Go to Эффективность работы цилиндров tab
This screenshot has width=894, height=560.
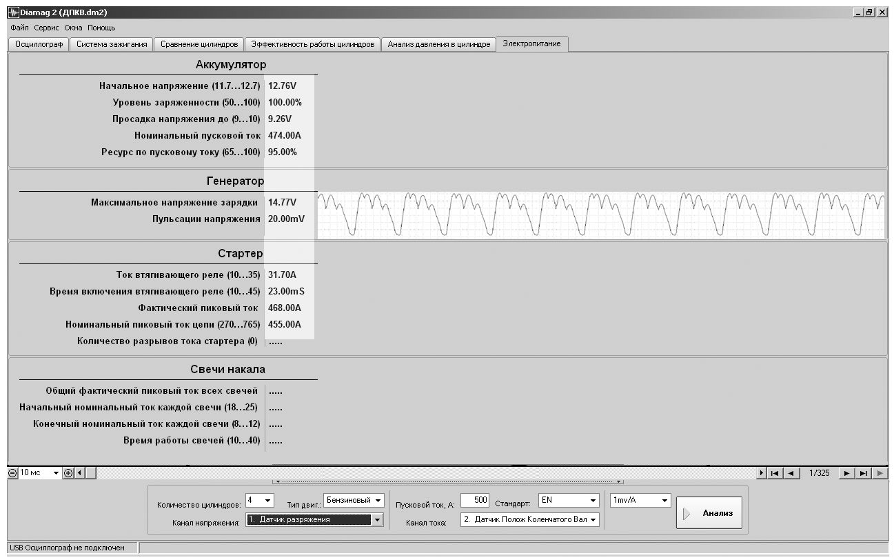pos(312,44)
